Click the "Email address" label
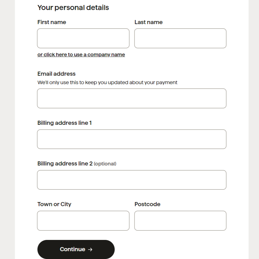Viewport: 259px width, 259px height. pos(56,74)
